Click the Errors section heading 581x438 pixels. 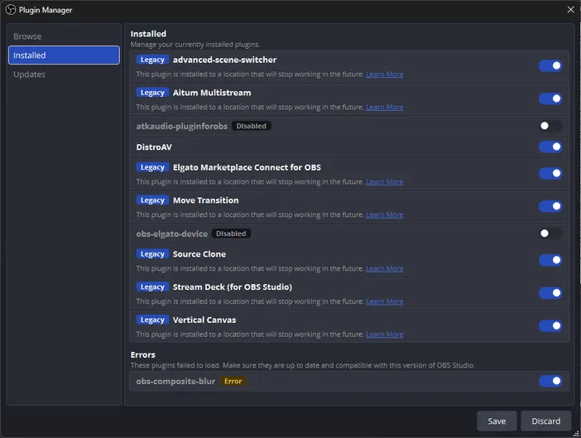(x=142, y=355)
